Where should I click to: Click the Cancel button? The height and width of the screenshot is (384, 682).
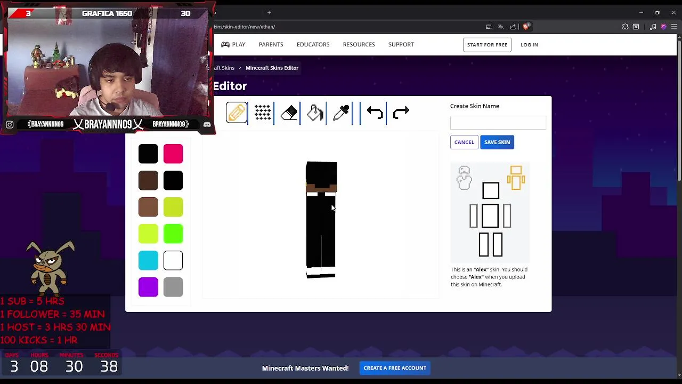coord(464,142)
